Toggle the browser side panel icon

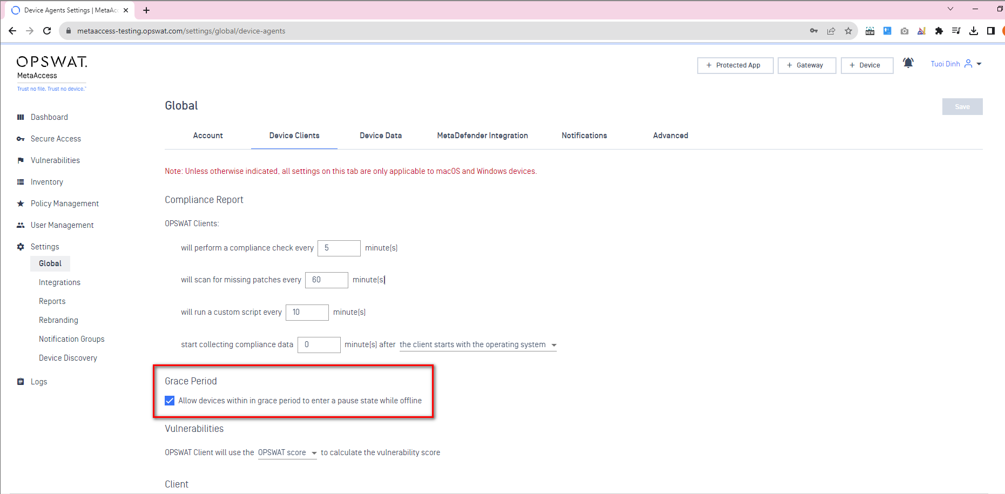[x=991, y=31]
